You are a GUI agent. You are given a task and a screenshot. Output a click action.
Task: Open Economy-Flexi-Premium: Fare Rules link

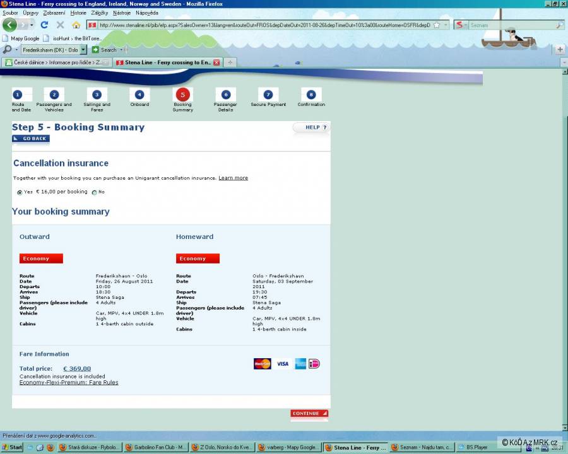pyautogui.click(x=69, y=382)
